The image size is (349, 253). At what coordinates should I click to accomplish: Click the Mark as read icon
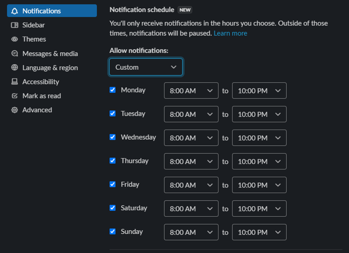click(15, 96)
